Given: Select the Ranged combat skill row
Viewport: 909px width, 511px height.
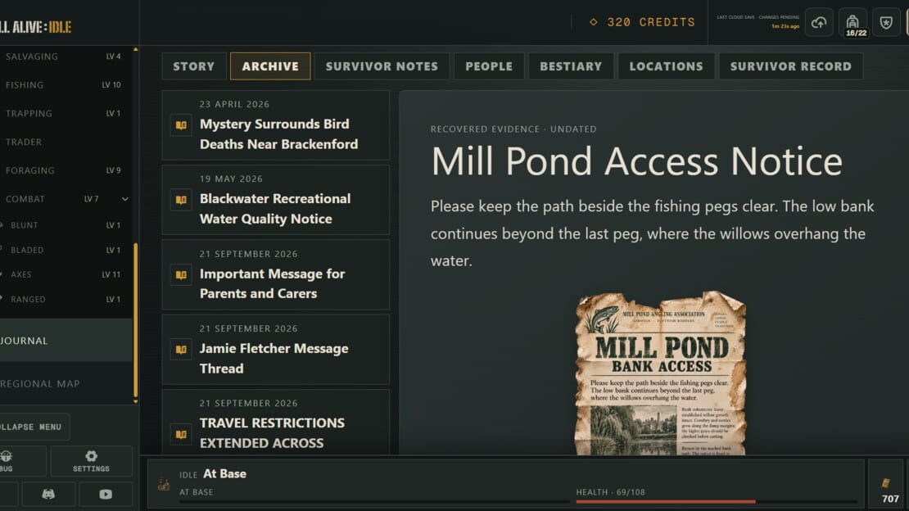Looking at the screenshot, I should pos(66,299).
